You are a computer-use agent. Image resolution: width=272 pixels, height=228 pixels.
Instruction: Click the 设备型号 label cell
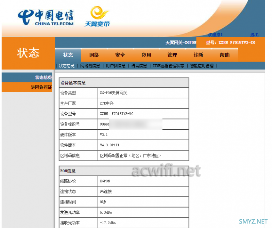pyautogui.click(x=79, y=114)
